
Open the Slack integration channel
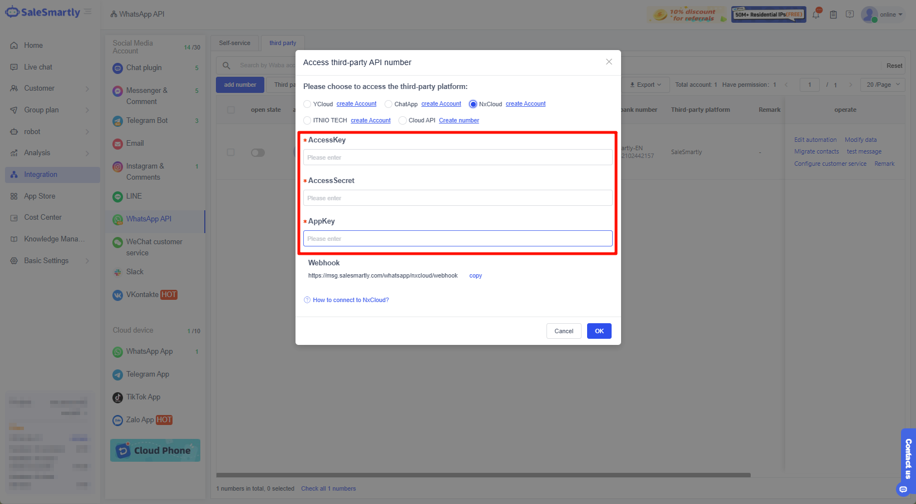pos(135,271)
